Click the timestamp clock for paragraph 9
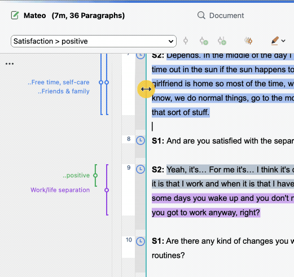 coord(141,169)
